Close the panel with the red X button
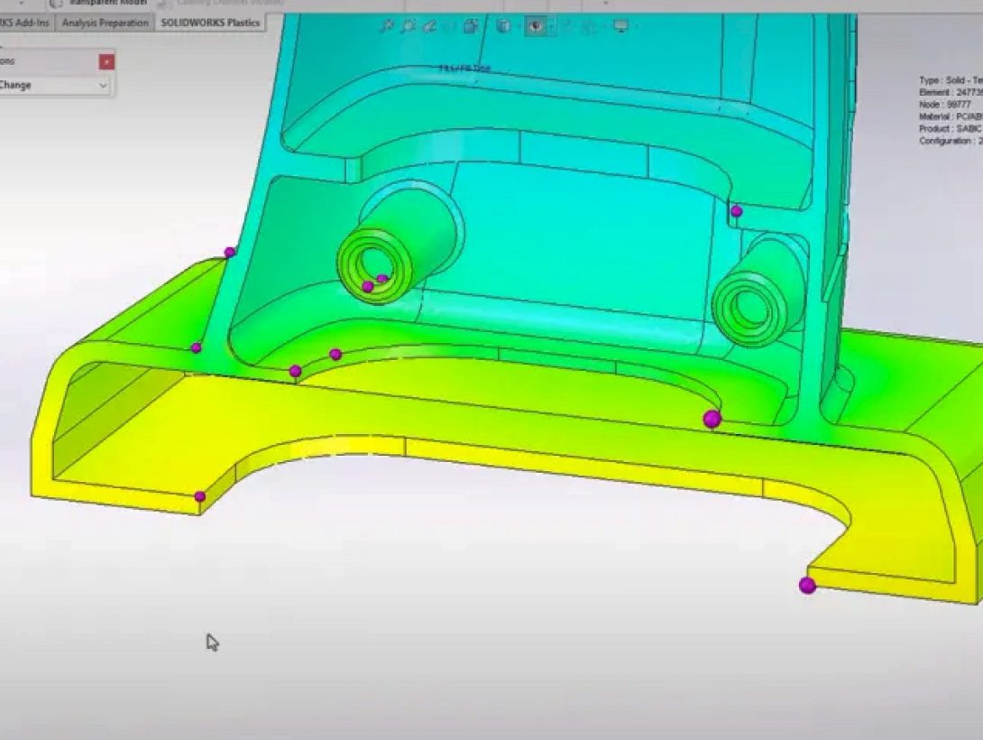 tap(106, 60)
